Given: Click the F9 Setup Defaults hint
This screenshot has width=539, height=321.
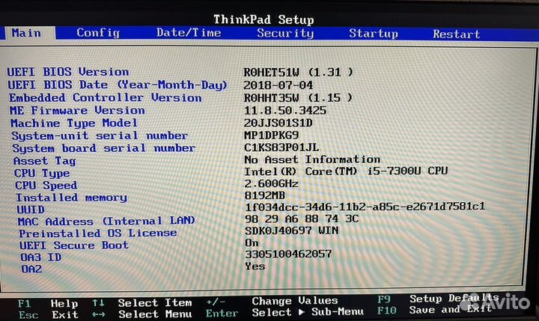Looking at the screenshot, I should click(438, 299).
